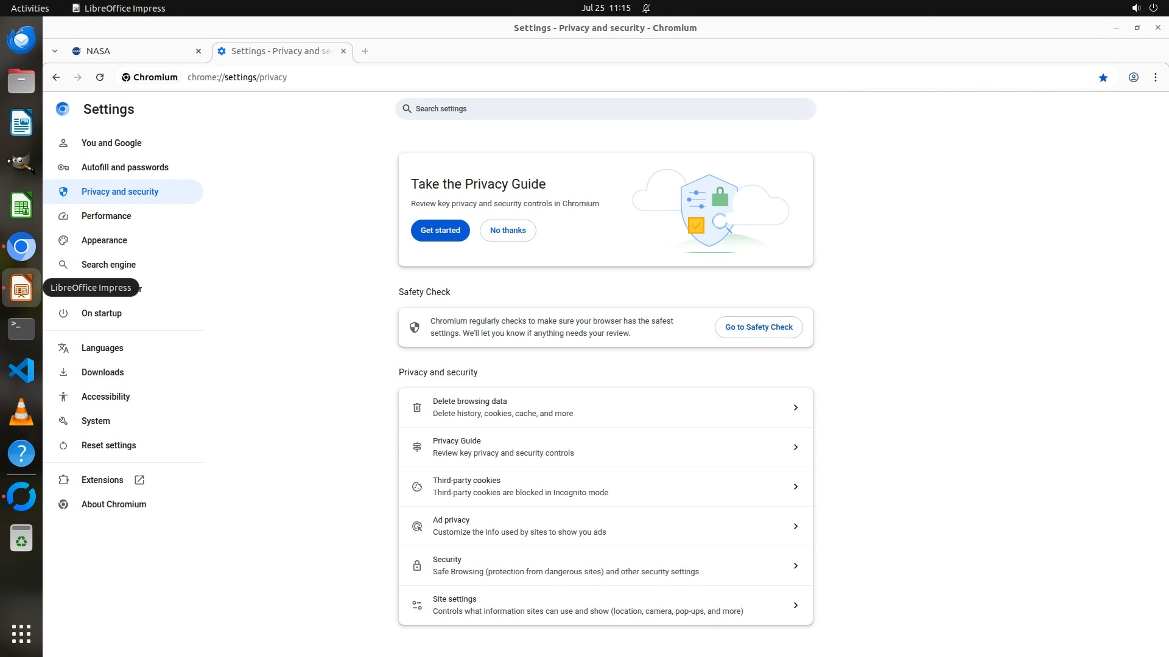Click the search magnifier icon in settings
This screenshot has width=1169, height=657.
click(x=407, y=109)
